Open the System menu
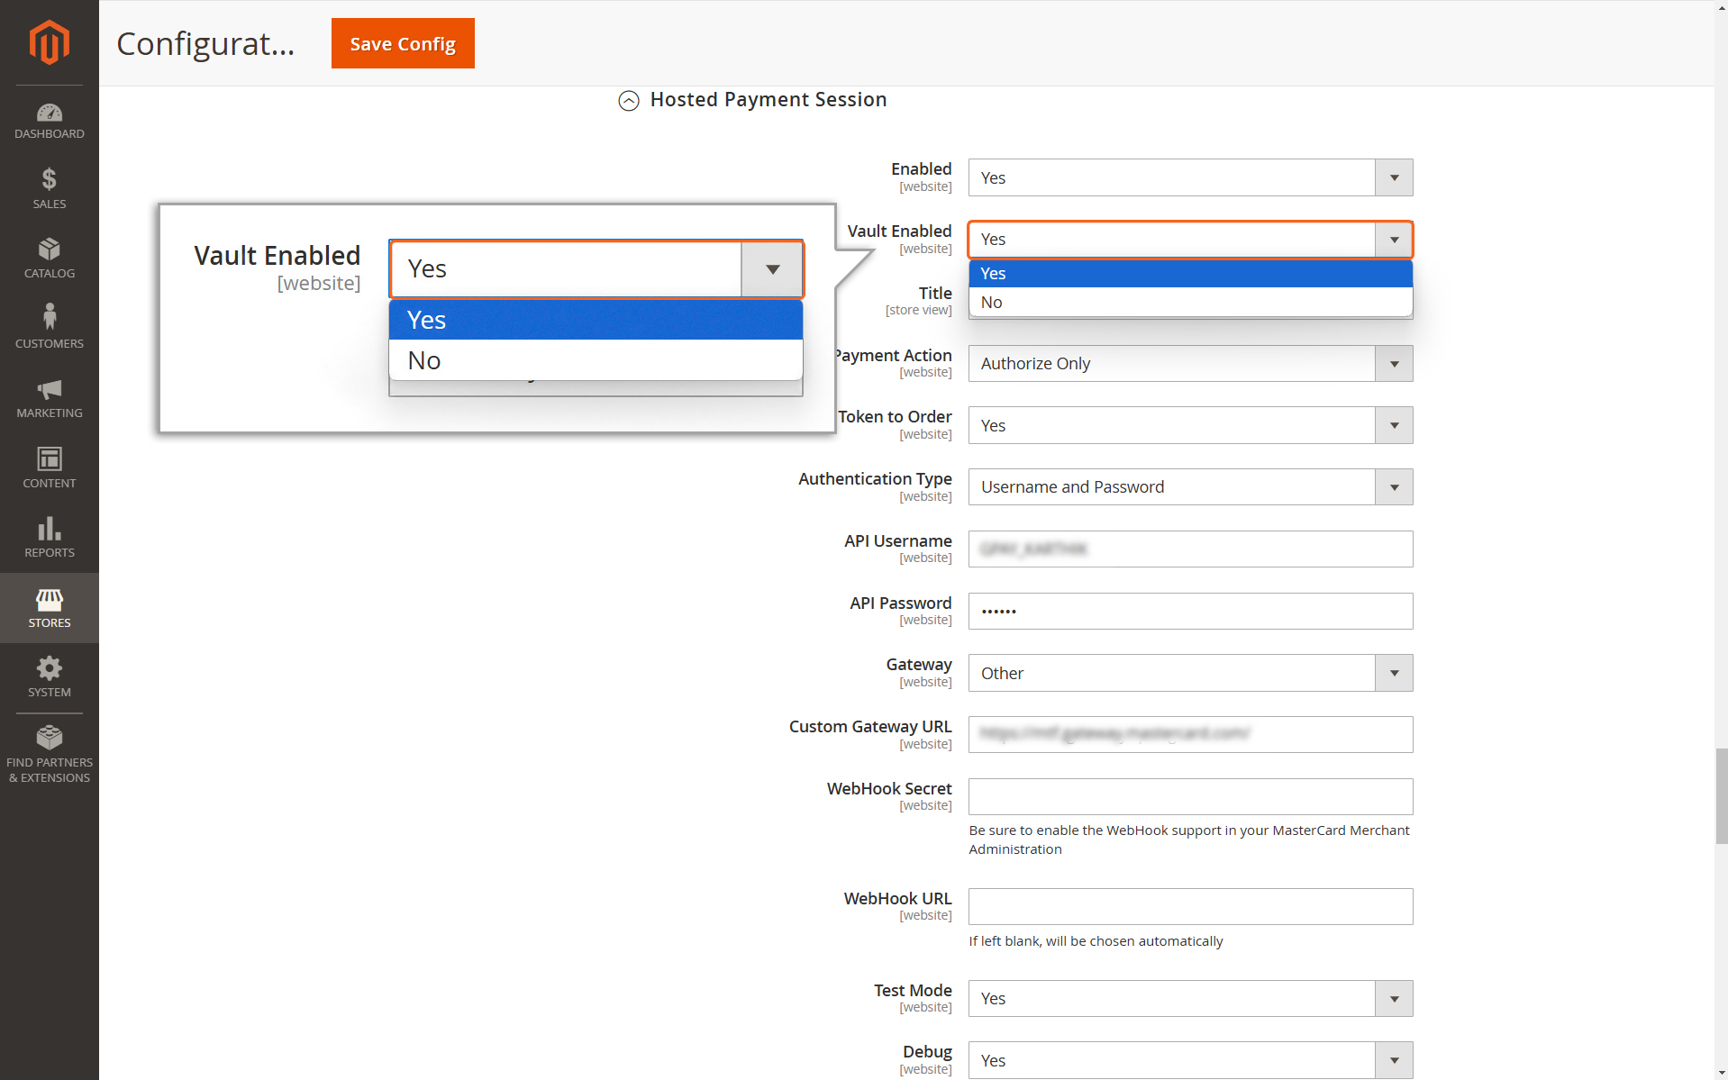 coord(49,677)
